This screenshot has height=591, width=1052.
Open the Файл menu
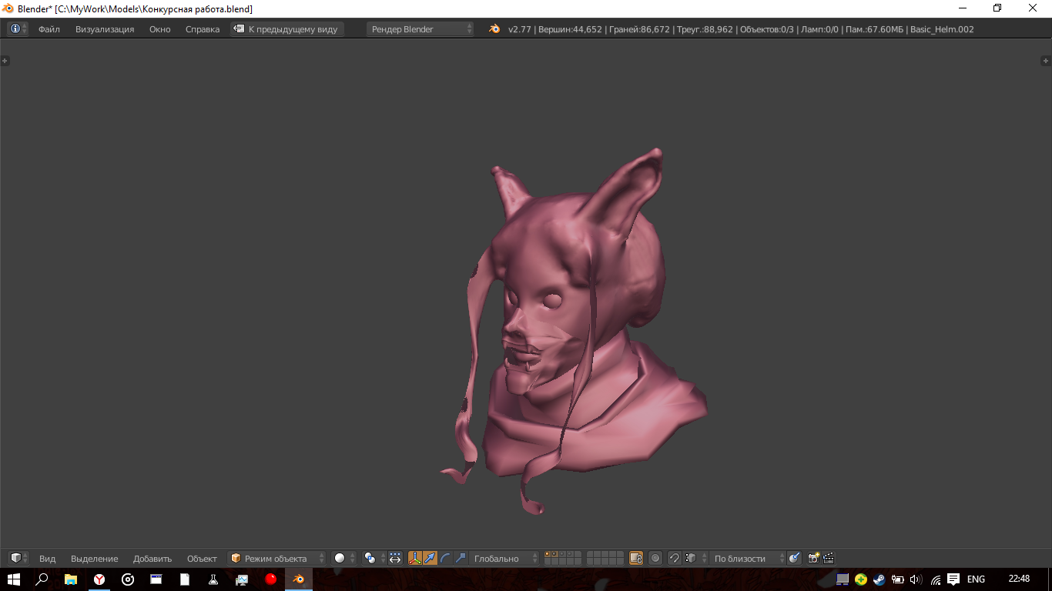pyautogui.click(x=49, y=29)
